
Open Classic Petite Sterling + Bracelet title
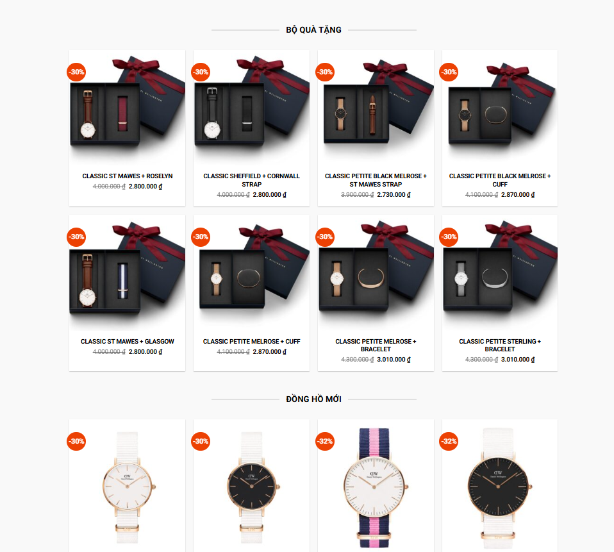point(500,345)
